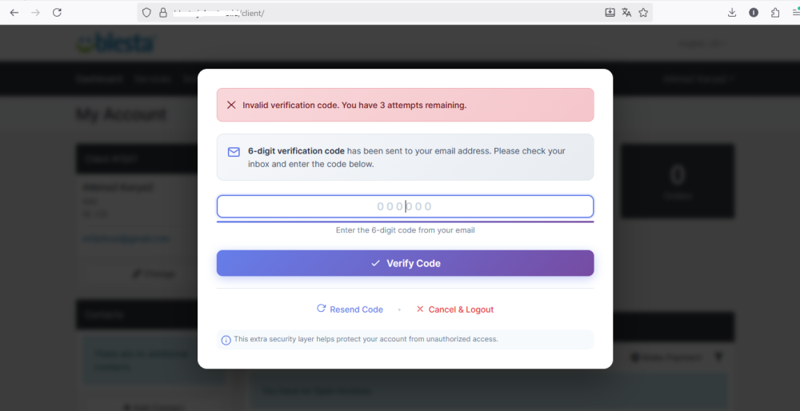Click Cancel & Logout link
The image size is (800, 411).
tap(454, 309)
